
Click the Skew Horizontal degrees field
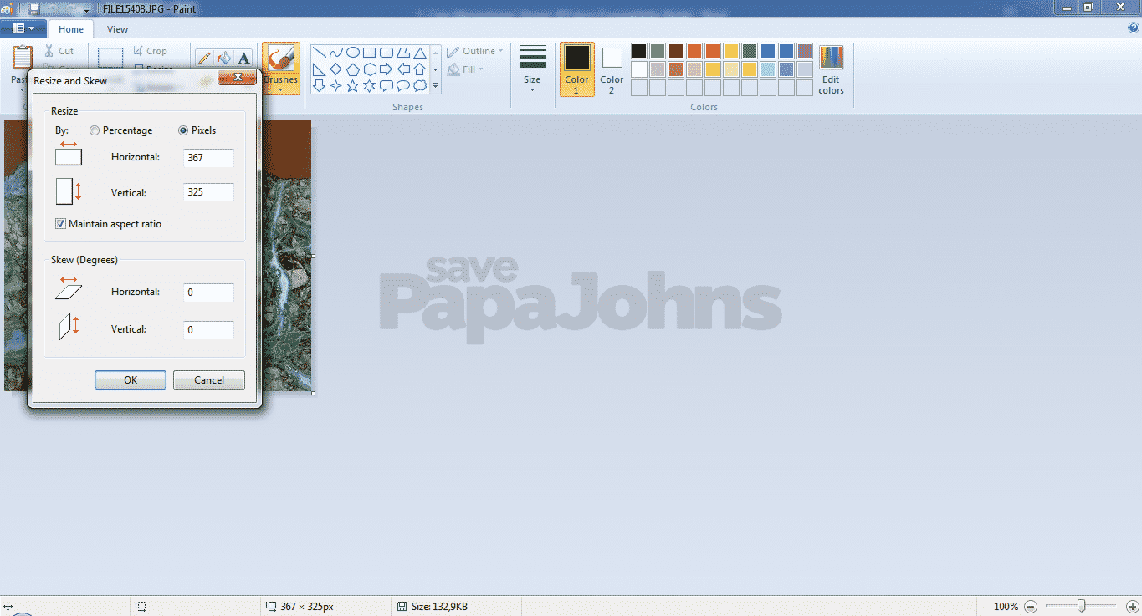[208, 292]
